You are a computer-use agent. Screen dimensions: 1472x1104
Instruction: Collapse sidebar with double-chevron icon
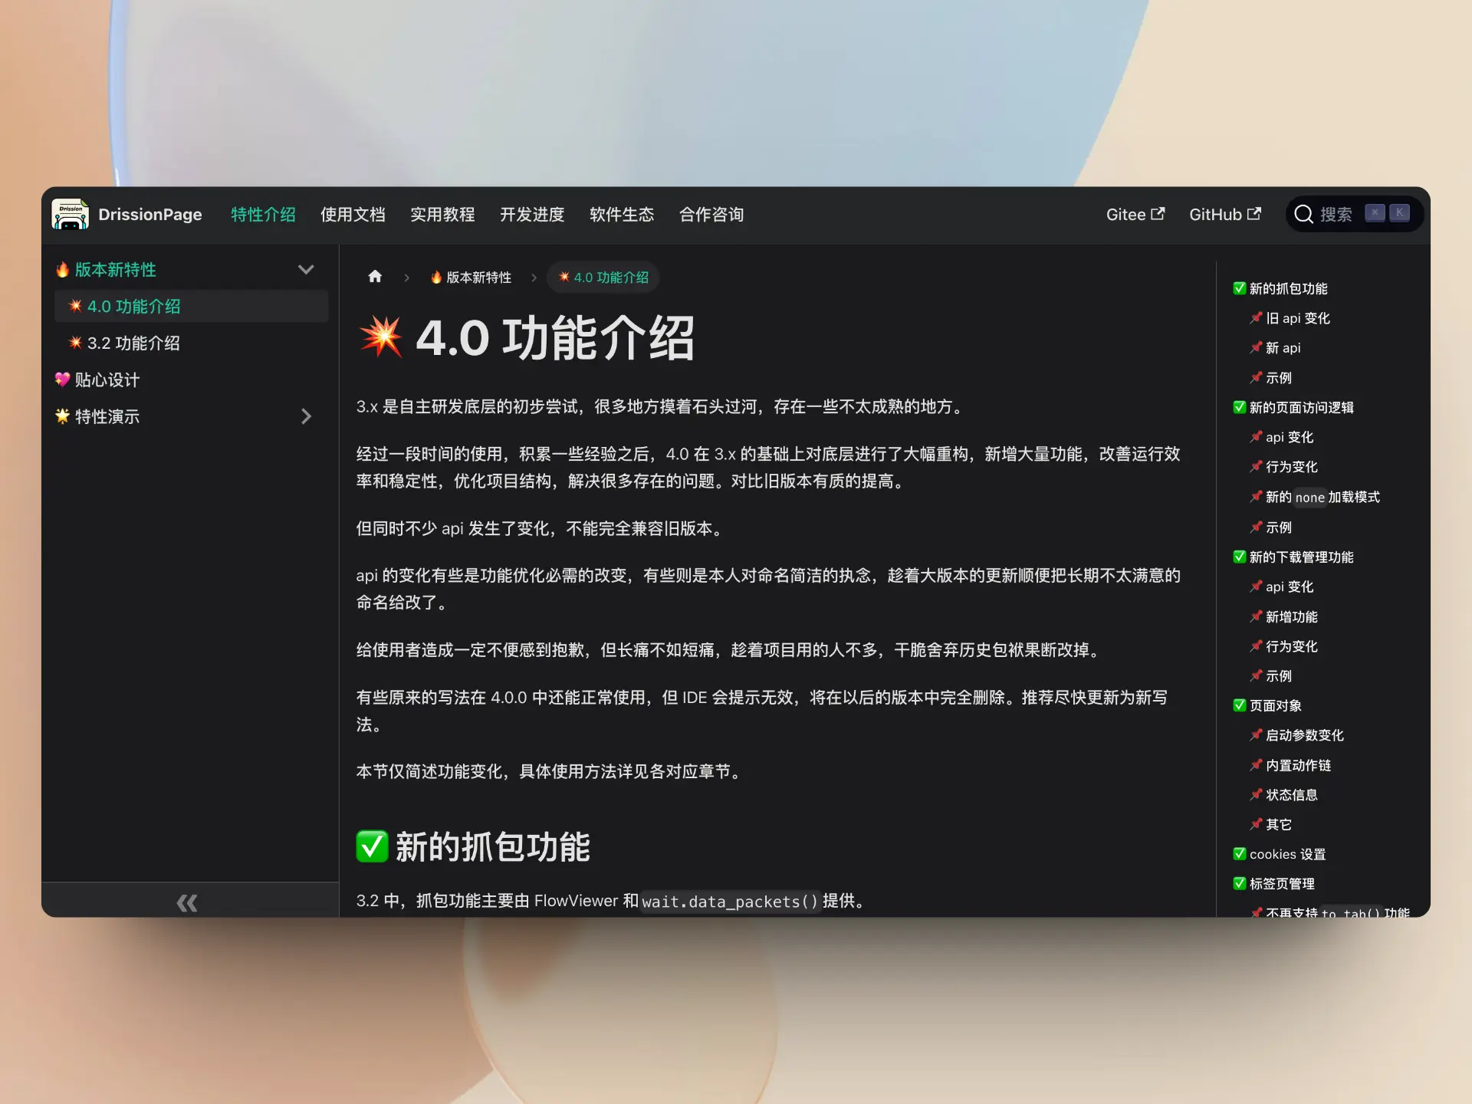tap(187, 902)
